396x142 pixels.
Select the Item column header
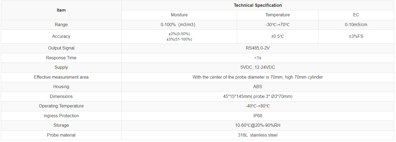[x=61, y=10]
